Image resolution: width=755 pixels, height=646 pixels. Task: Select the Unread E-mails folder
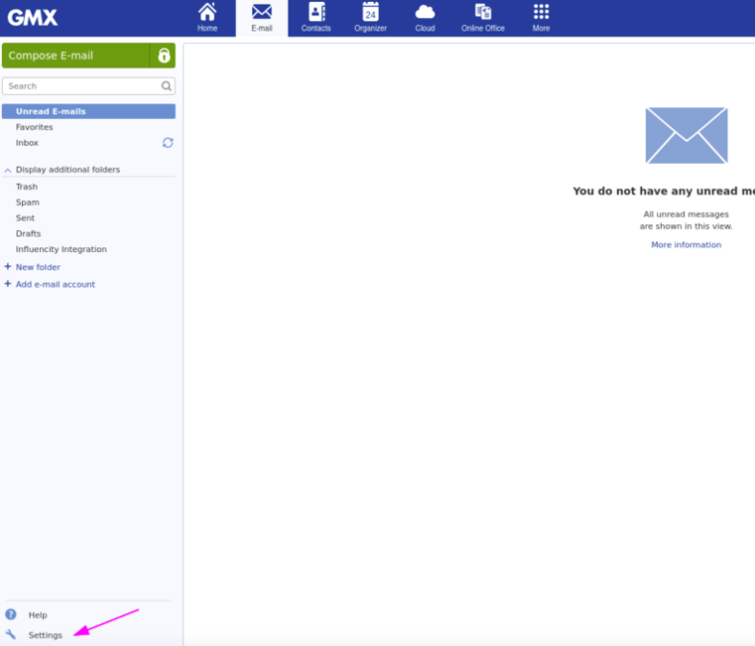(51, 111)
